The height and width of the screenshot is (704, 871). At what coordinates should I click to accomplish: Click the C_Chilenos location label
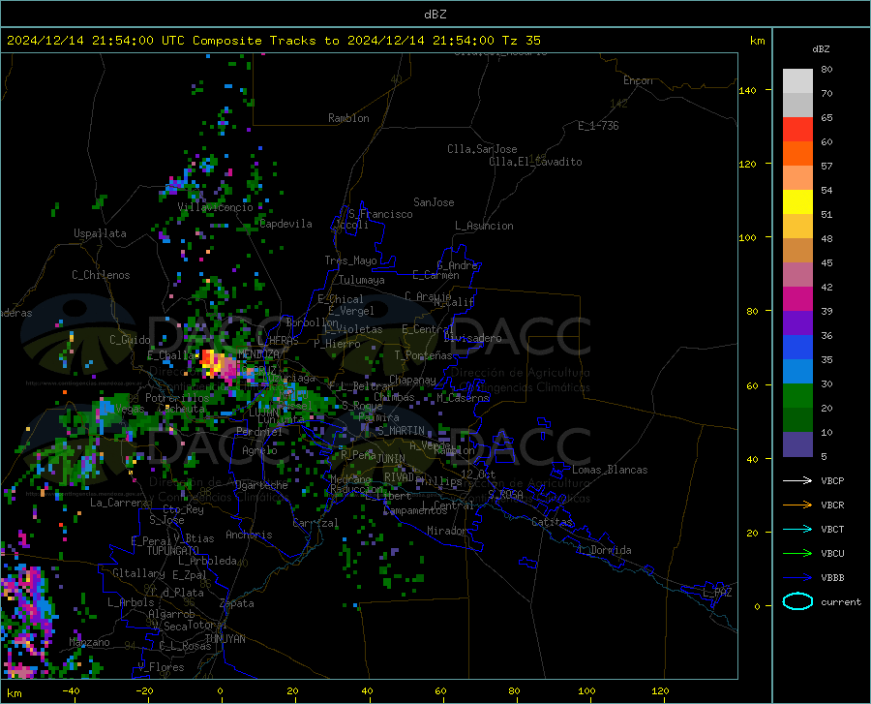click(101, 275)
